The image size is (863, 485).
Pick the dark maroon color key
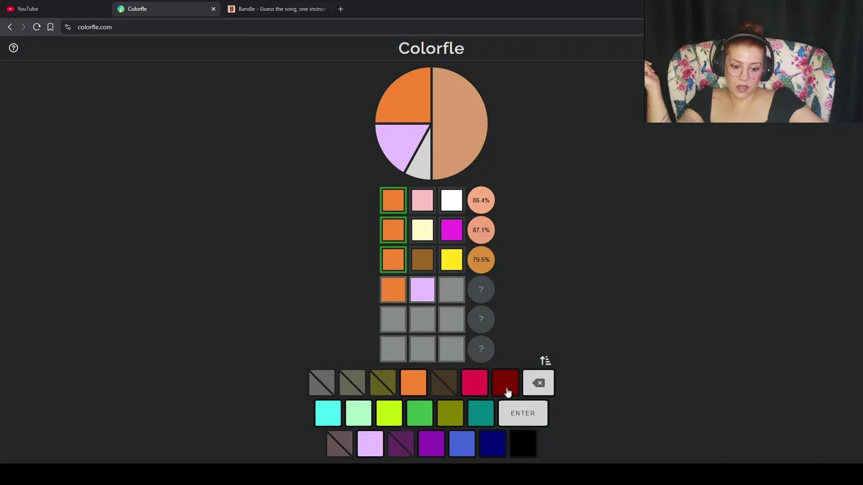click(505, 383)
